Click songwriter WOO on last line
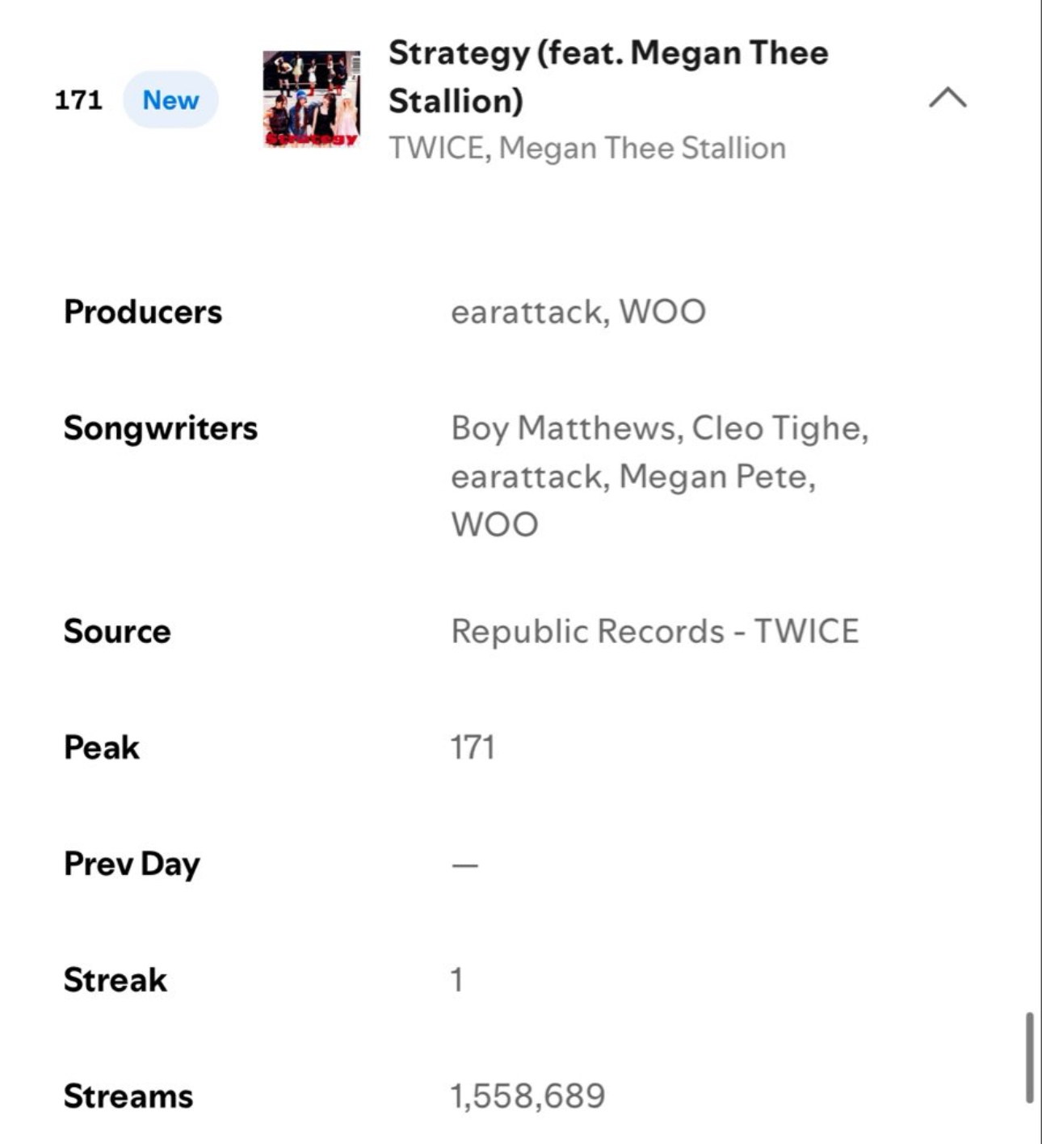1042x1144 pixels. pyautogui.click(x=494, y=524)
